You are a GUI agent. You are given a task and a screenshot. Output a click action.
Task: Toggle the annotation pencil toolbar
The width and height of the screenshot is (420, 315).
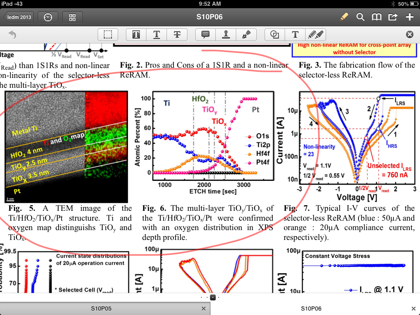344,17
